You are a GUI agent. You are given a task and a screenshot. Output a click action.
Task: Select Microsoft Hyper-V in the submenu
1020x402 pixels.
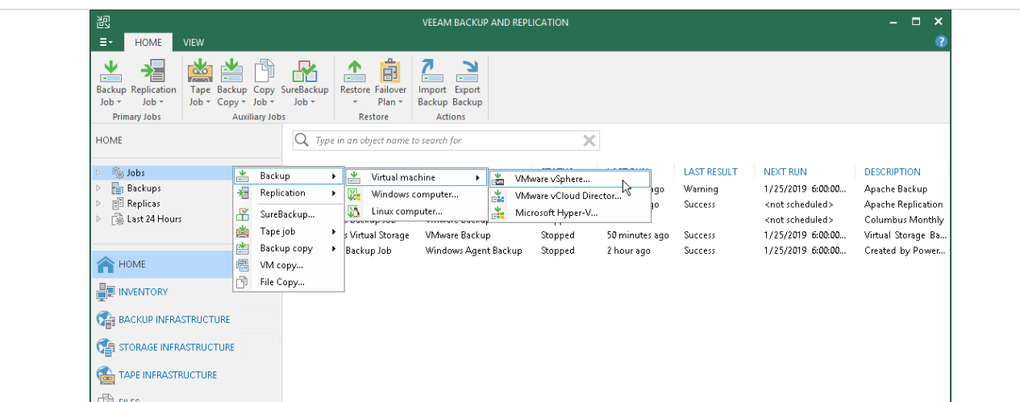coord(556,213)
